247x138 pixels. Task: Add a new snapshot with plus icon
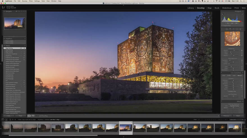25,38
